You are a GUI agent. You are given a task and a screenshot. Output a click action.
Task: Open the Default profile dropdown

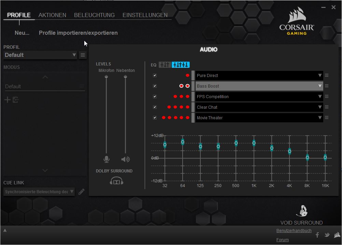tap(40, 55)
